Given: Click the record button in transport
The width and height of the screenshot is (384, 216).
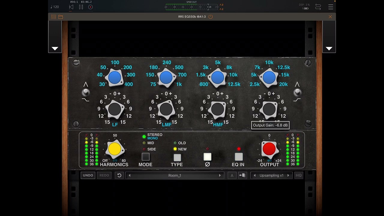Looking at the screenshot, I should click(91, 7).
